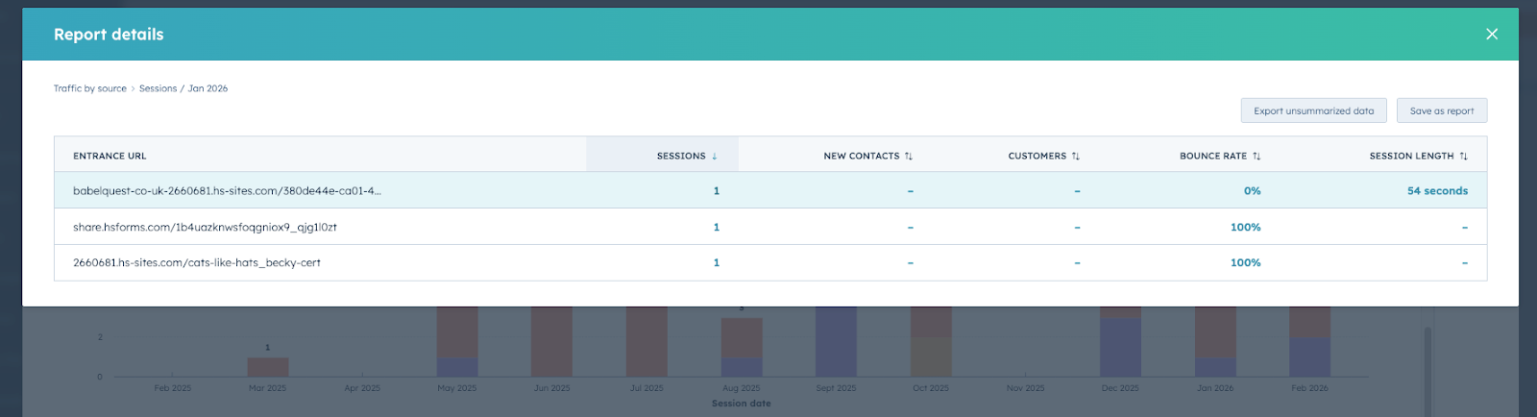The width and height of the screenshot is (1537, 417).
Task: Click Save as report button
Action: click(x=1441, y=111)
